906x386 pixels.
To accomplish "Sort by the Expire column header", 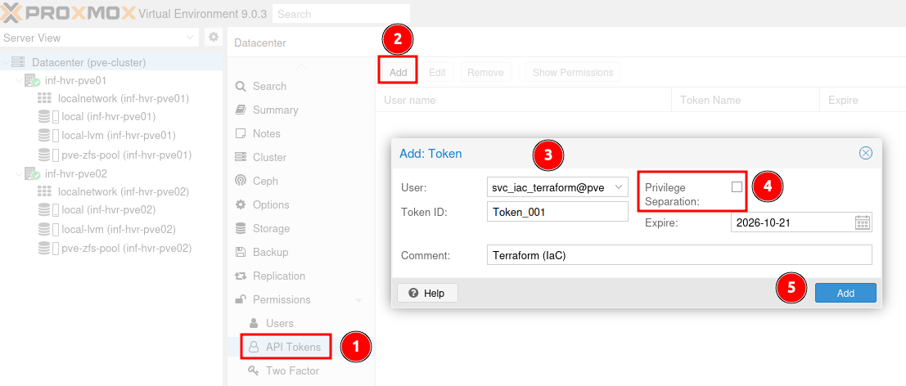I will 863,100.
